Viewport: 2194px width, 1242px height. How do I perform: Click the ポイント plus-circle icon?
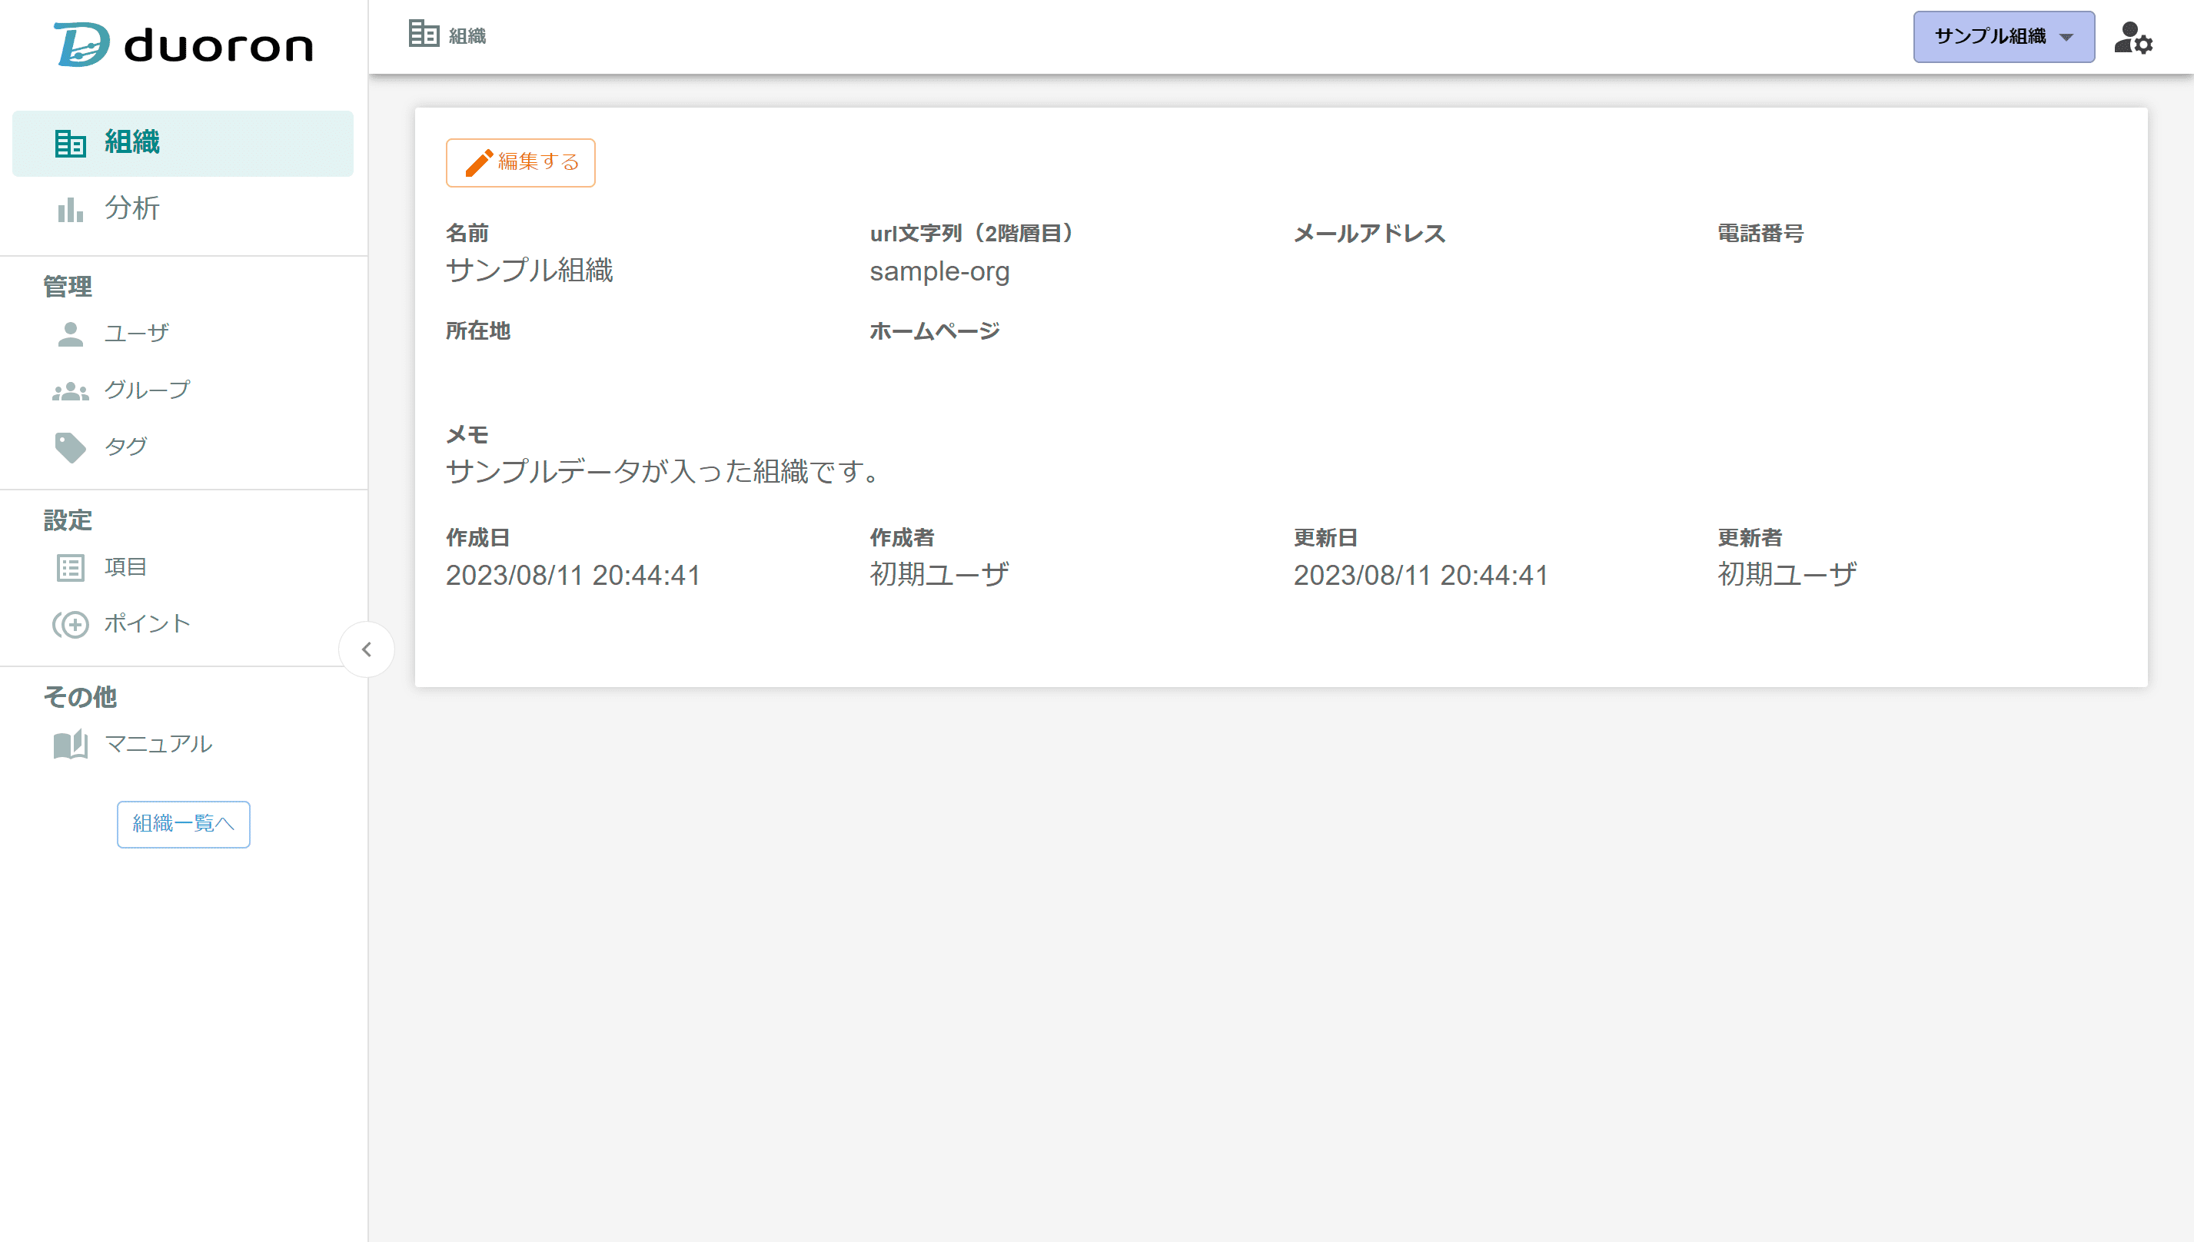pos(70,624)
